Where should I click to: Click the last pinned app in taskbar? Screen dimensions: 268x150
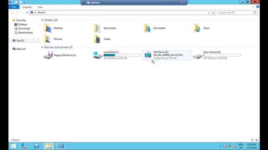coord(61,146)
